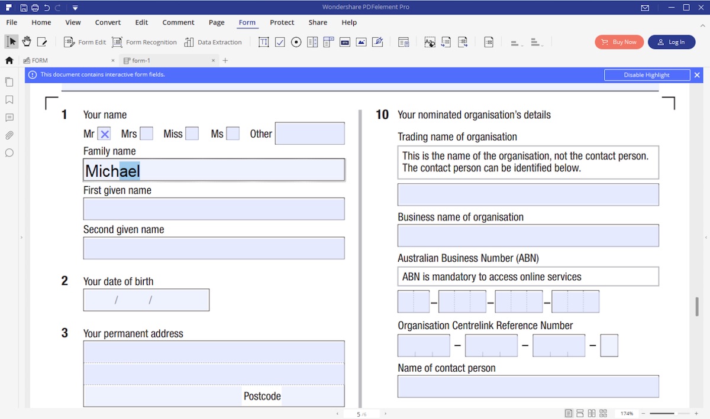Viewport: 710px width, 419px height.
Task: Open the Convert ribbon tab
Action: [x=108, y=22]
